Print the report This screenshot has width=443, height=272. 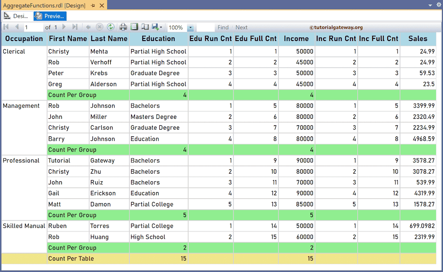pos(123,27)
